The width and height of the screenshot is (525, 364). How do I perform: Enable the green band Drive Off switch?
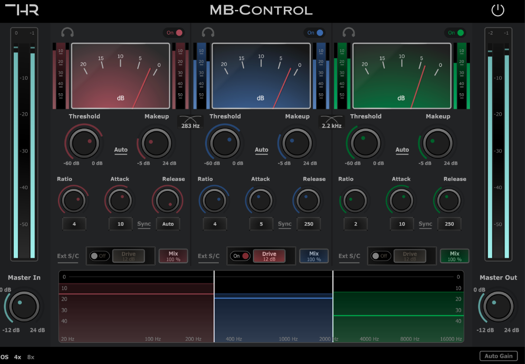tap(381, 256)
